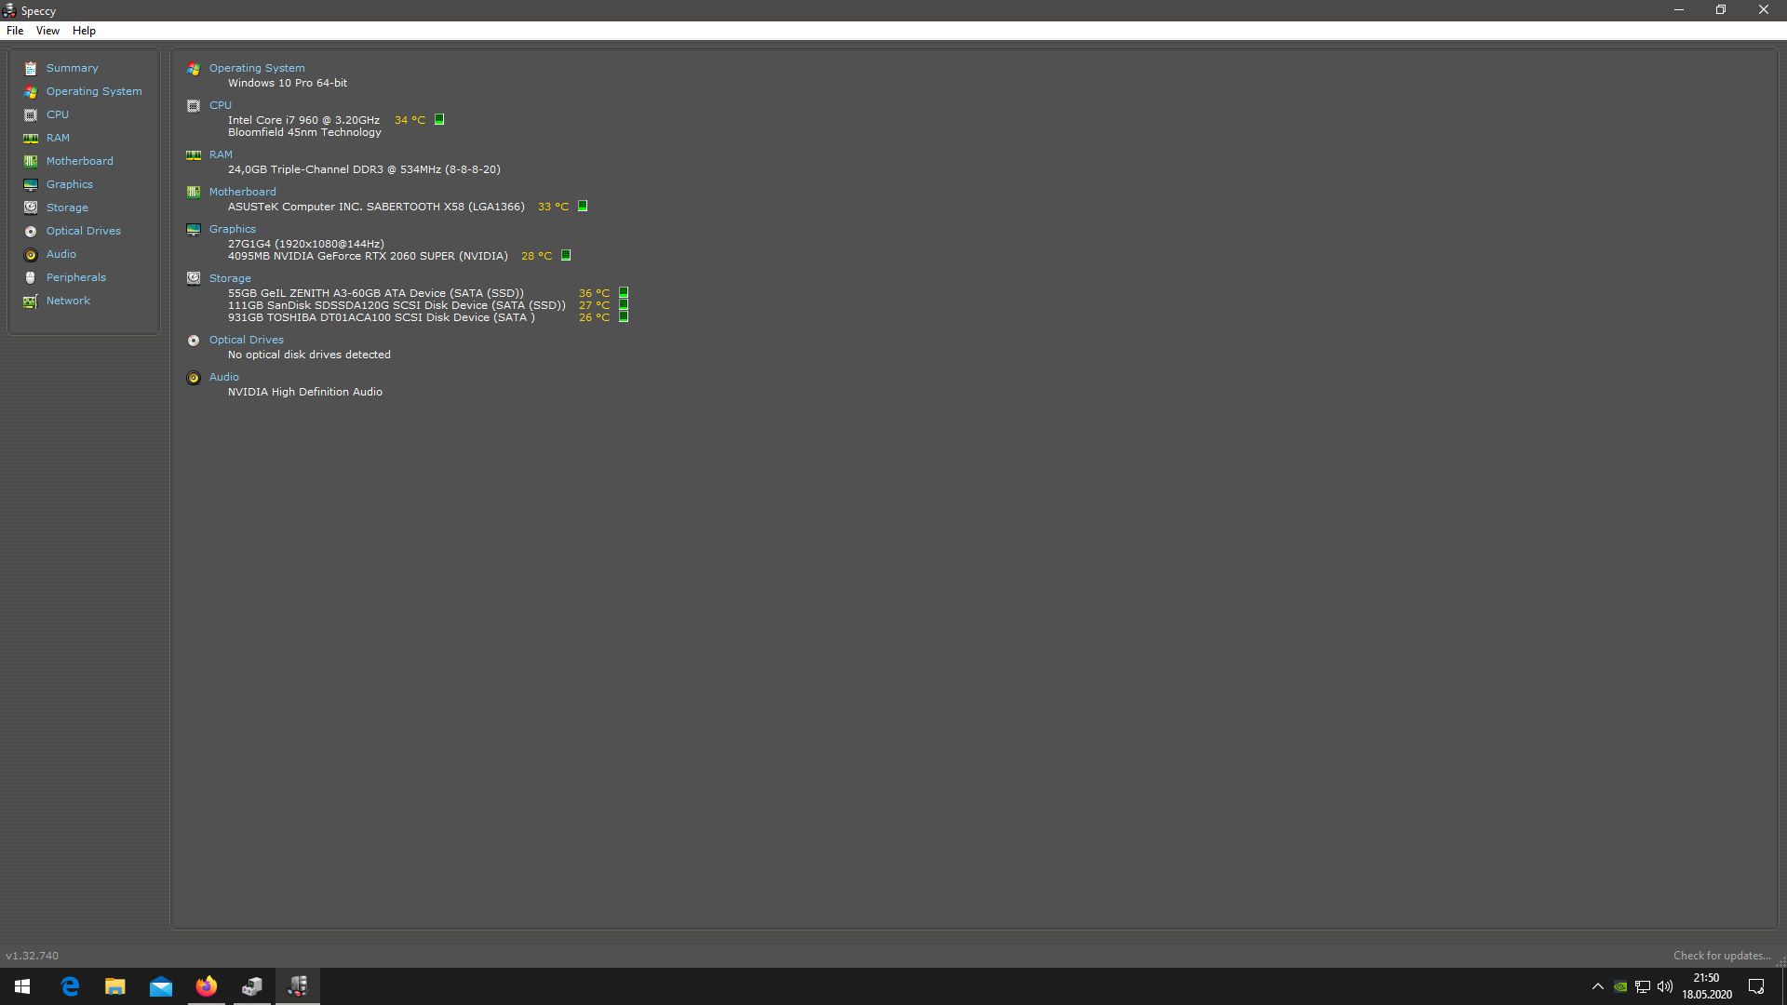Click the green GPU temperature indicator
This screenshot has height=1005, width=1787.
coord(566,256)
